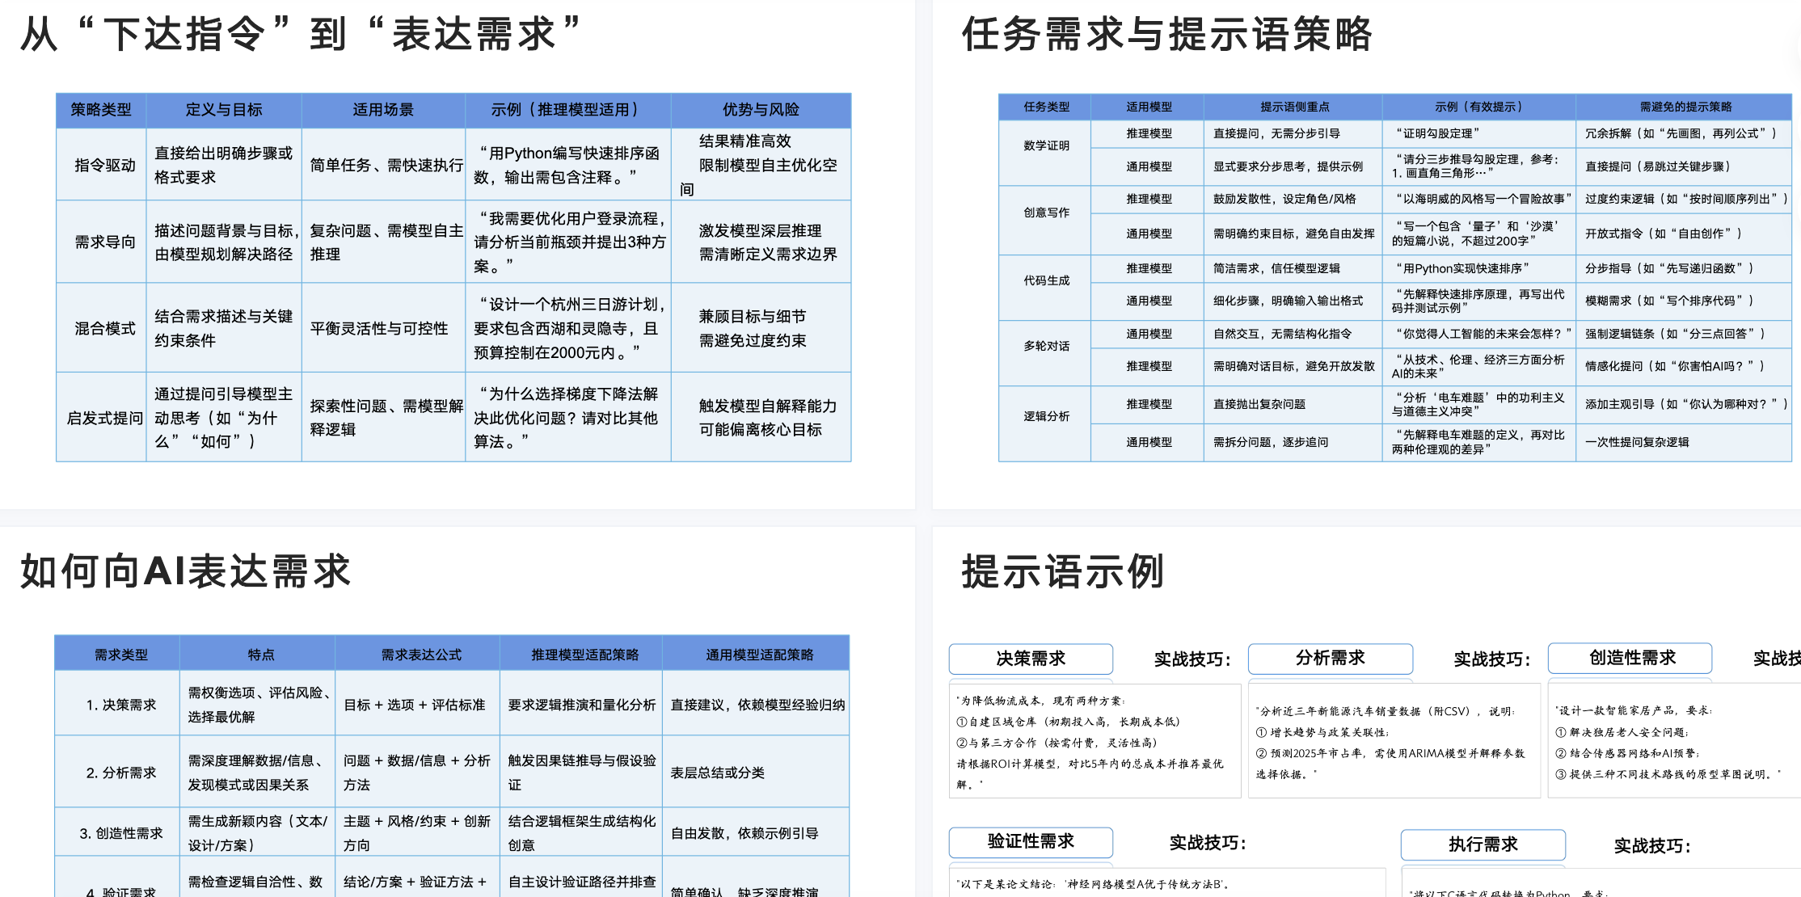Click the ROI logistics cost example text box
The image size is (1801, 897).
pos(1095,742)
